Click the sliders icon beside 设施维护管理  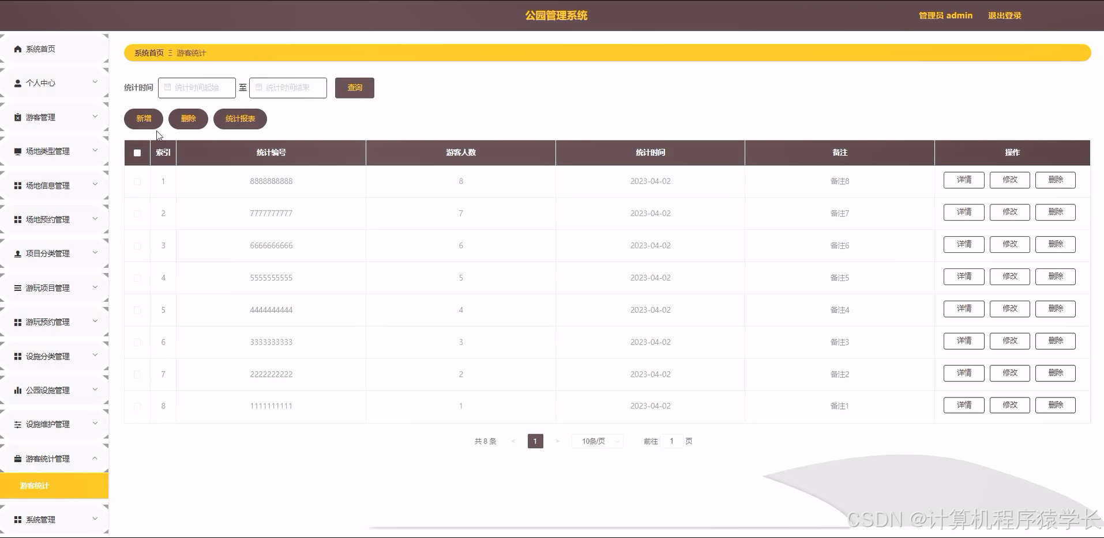pyautogui.click(x=18, y=425)
